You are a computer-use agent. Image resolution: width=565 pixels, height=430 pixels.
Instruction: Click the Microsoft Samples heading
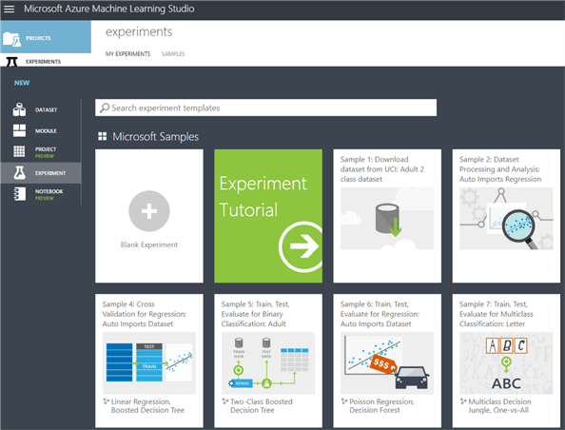coord(155,137)
